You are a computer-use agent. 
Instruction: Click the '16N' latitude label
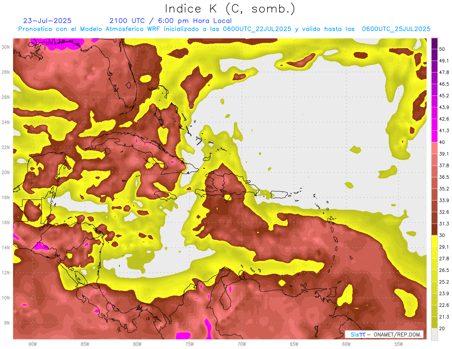point(5,223)
